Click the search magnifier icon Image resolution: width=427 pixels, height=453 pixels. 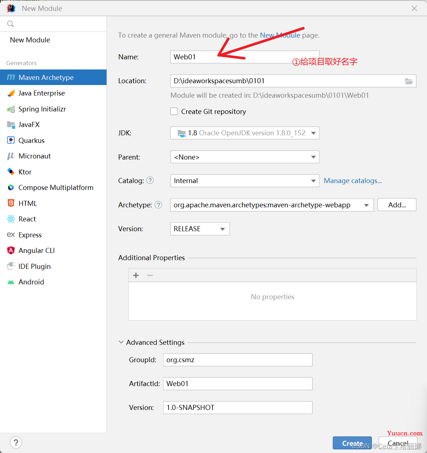(11, 24)
